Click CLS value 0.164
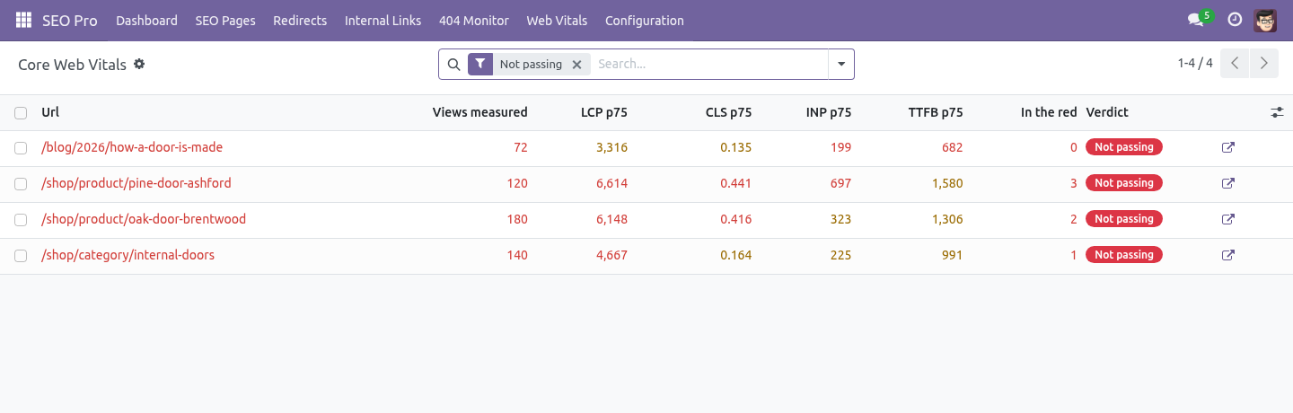 [x=736, y=255]
